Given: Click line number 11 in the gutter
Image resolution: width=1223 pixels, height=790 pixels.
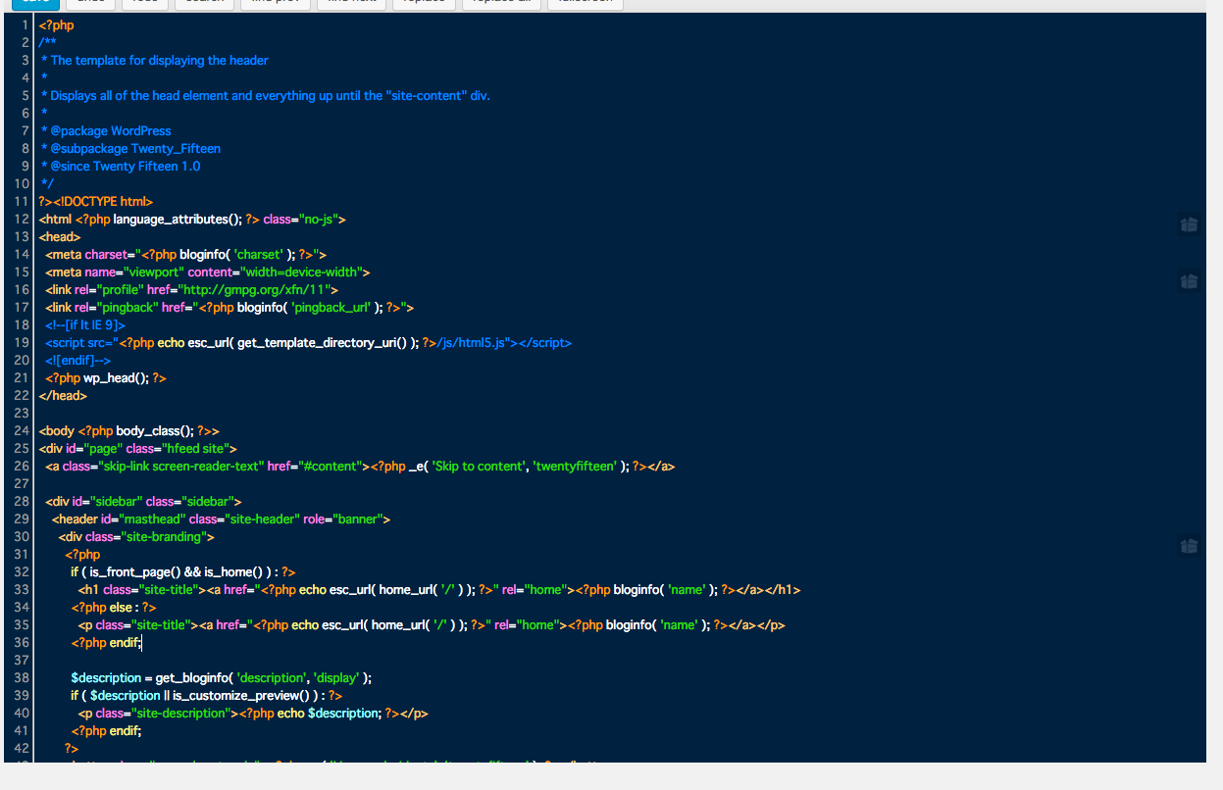Looking at the screenshot, I should coord(22,201).
